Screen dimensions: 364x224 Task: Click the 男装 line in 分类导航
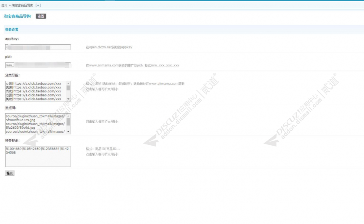(34, 88)
